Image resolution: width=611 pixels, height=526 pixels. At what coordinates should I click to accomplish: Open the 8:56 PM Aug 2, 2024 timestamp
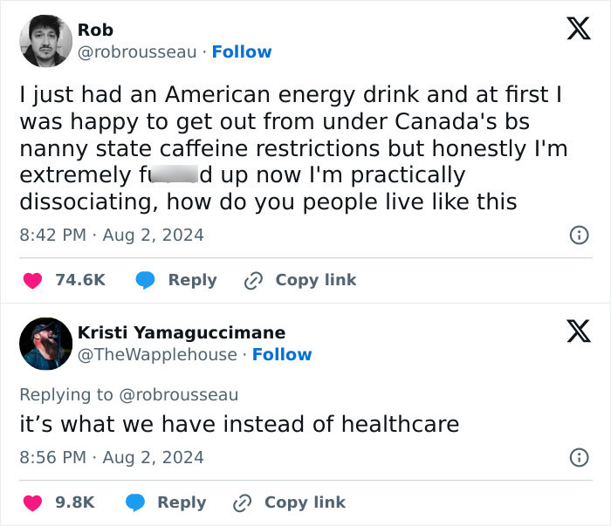pos(112,457)
